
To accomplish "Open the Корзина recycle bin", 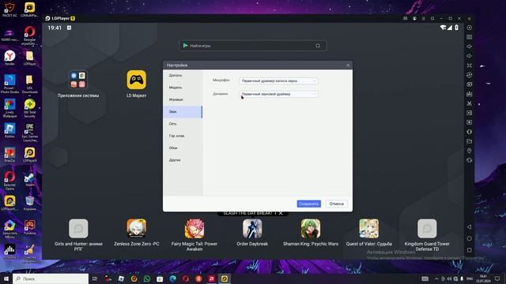I will pyautogui.click(x=29, y=203).
